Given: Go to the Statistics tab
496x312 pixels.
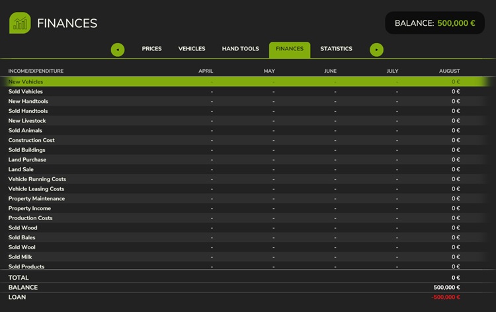Looking at the screenshot, I should coord(336,49).
